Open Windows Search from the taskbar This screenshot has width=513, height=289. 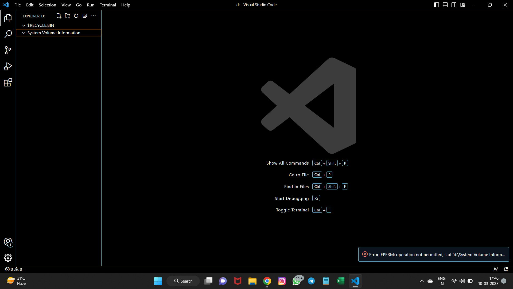pos(183,281)
